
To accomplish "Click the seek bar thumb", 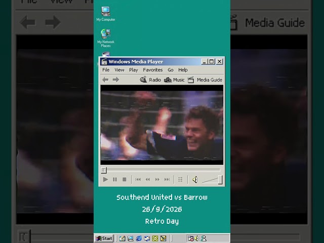I will (x=104, y=170).
